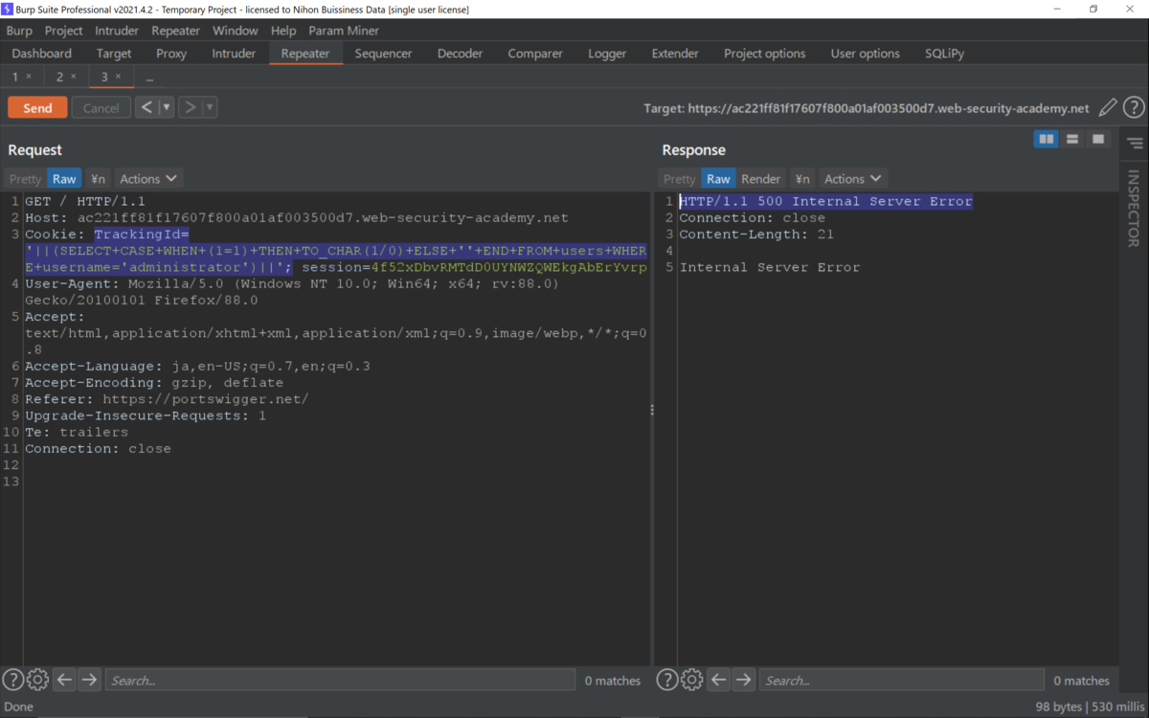Jump to next match in request search
This screenshot has width=1149, height=718.
click(89, 681)
